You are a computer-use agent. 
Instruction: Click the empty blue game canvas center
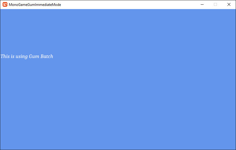(x=118, y=88)
